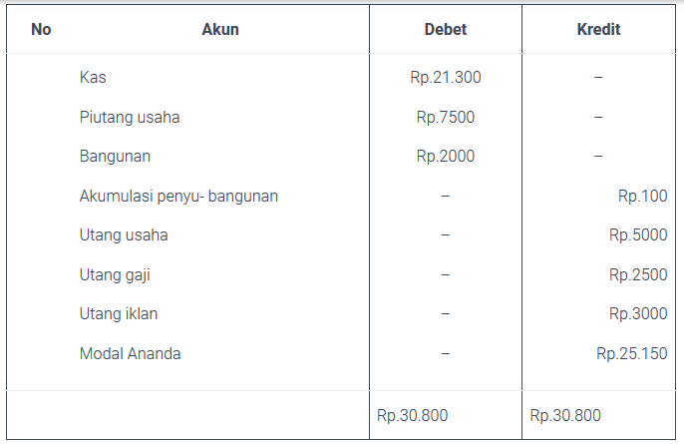The width and height of the screenshot is (684, 444).
Task: Select the Rp.100 credit amount
Action: [642, 196]
